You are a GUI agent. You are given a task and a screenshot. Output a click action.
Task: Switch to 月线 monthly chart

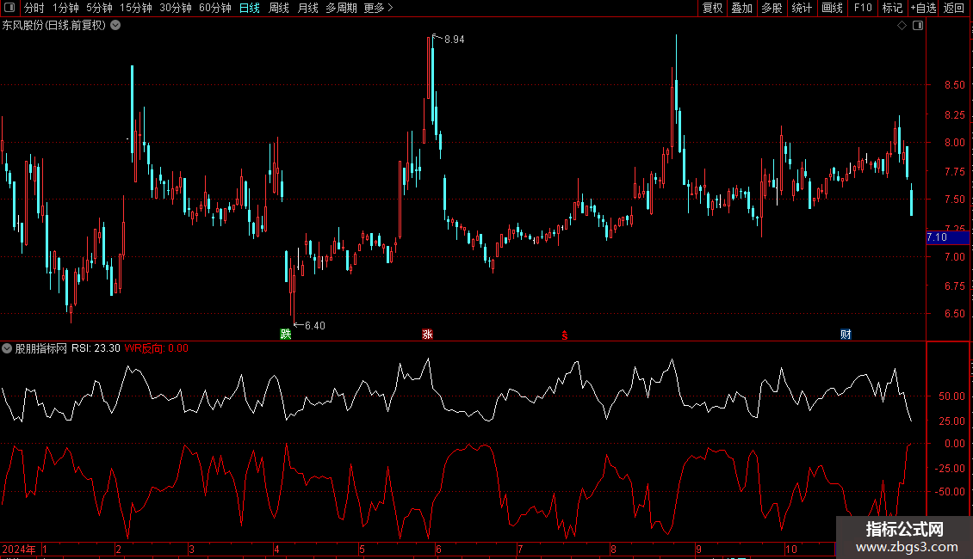(307, 8)
